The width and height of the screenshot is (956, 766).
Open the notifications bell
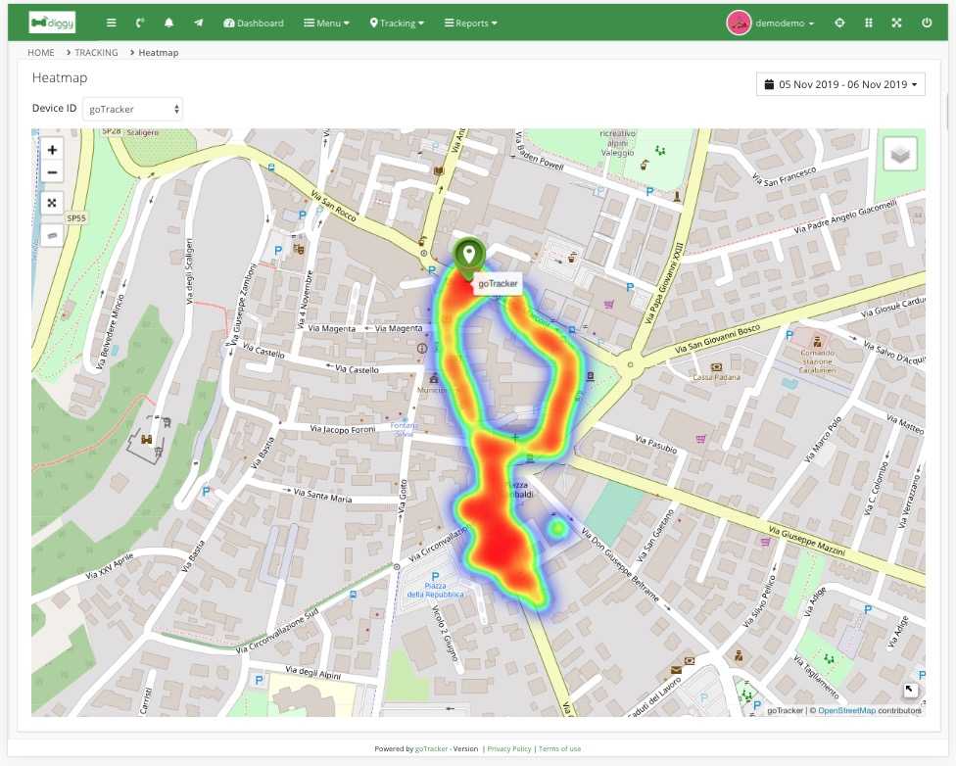[x=168, y=23]
